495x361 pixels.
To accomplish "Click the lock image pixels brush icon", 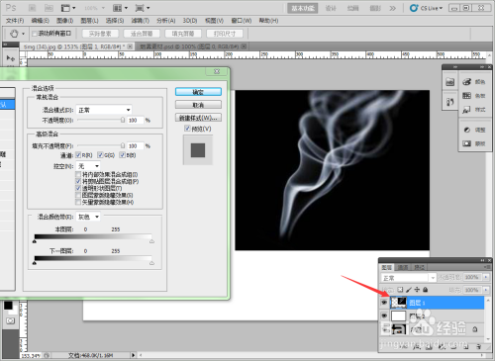I will 409,290.
